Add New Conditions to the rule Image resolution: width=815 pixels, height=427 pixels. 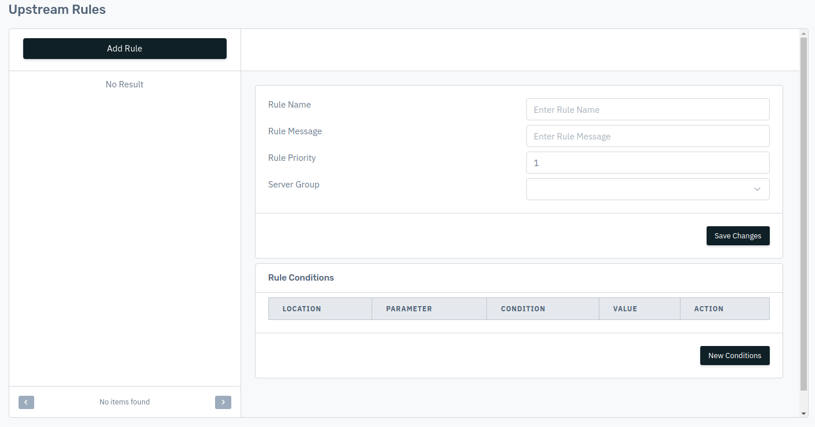coord(734,355)
